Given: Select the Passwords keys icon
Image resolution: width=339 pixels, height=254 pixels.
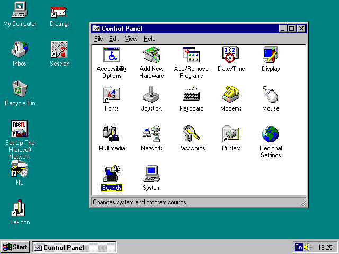Looking at the screenshot, I should pyautogui.click(x=191, y=134).
